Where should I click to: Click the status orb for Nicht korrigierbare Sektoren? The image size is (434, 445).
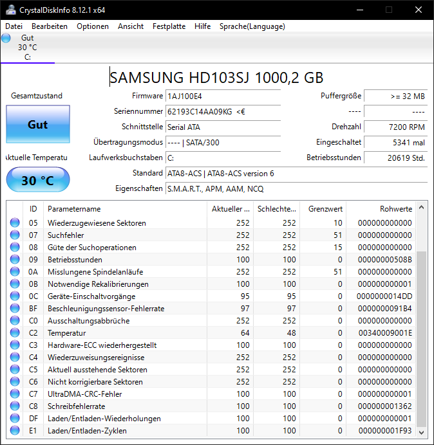tap(15, 381)
